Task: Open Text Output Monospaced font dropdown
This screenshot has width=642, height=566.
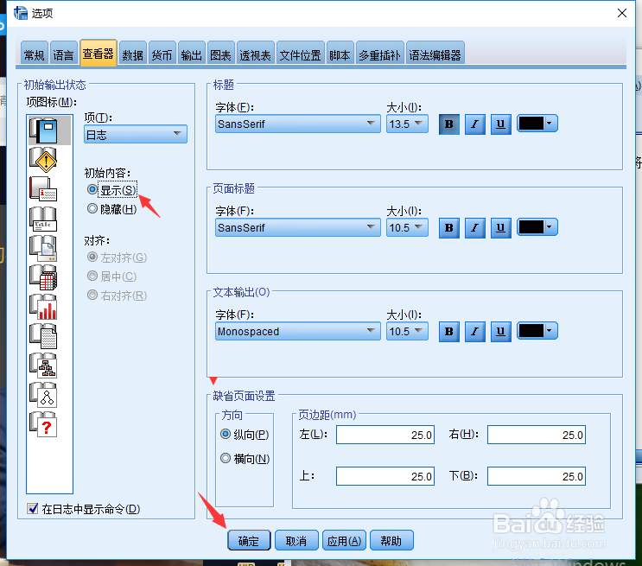Action: point(297,331)
